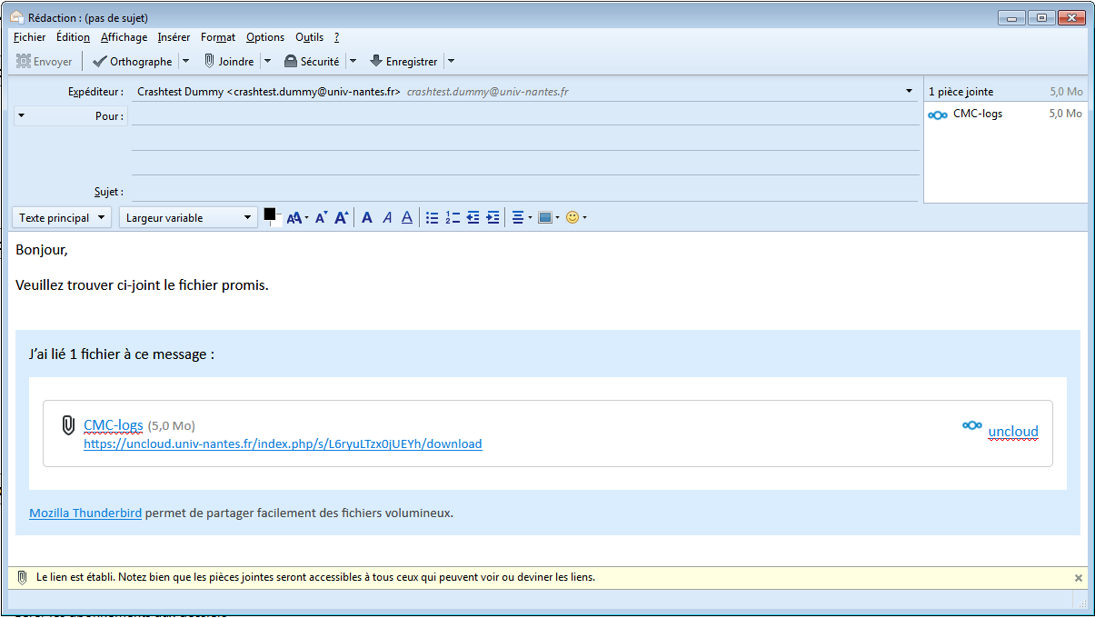Follow the uncloud download link
Image resolution: width=1095 pixels, height=618 pixels.
coord(283,444)
